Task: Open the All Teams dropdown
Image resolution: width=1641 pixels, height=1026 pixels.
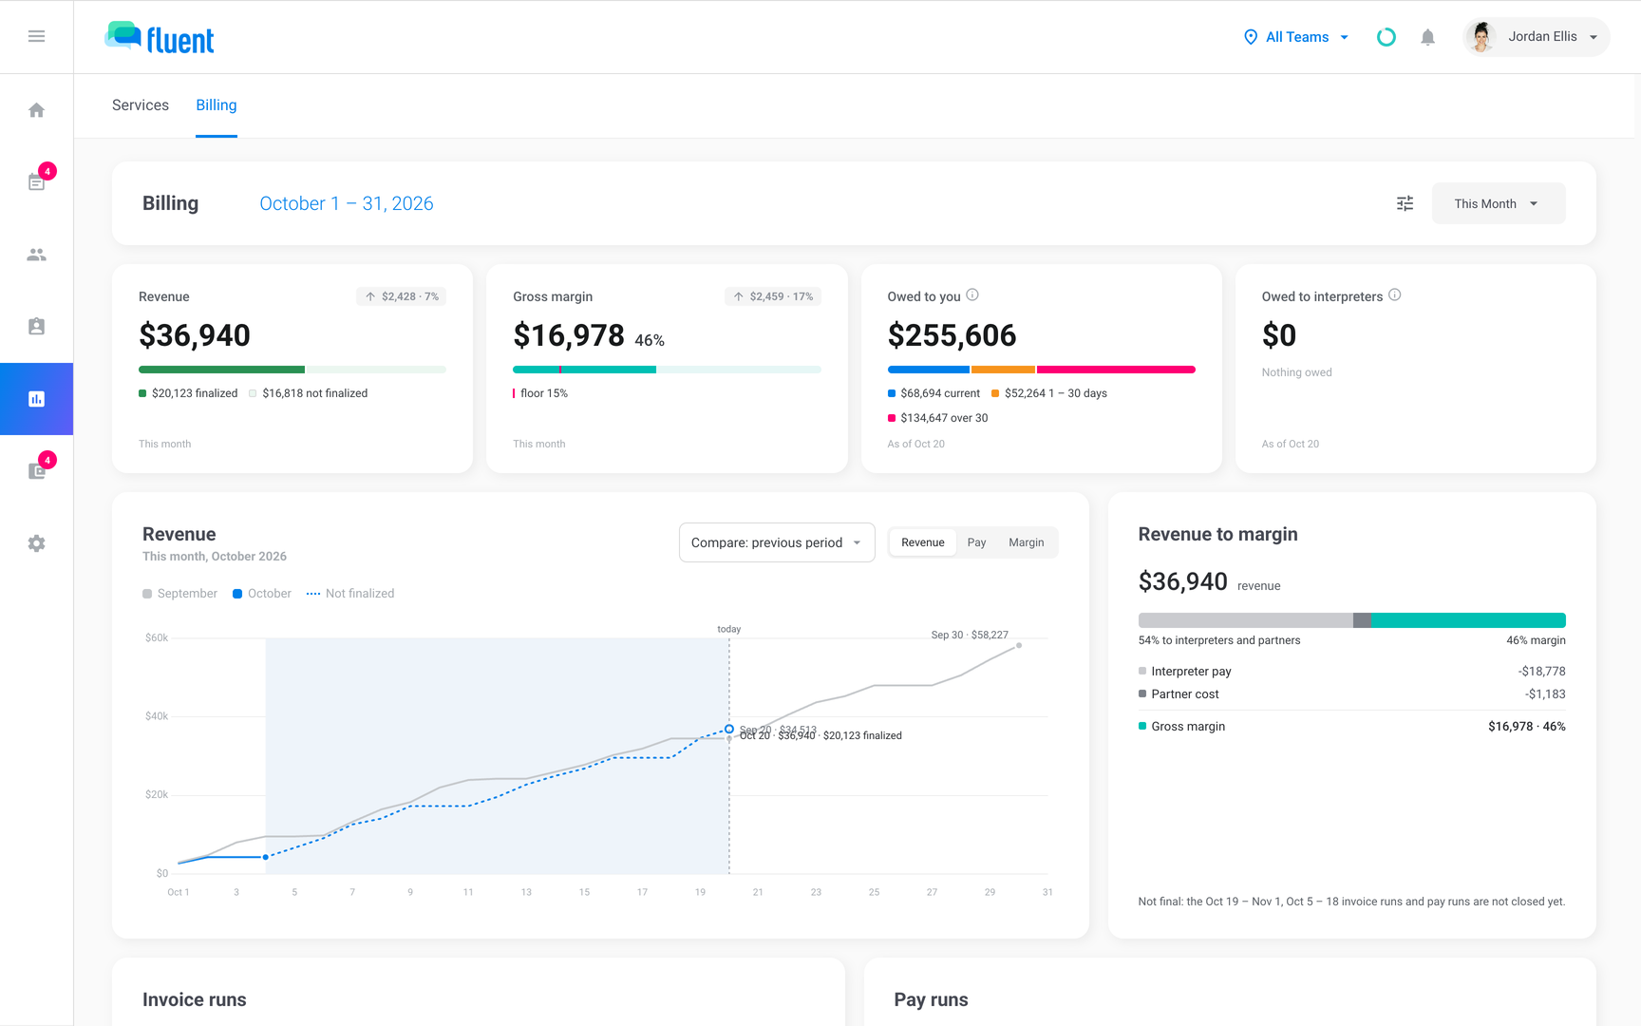Action: click(1296, 37)
